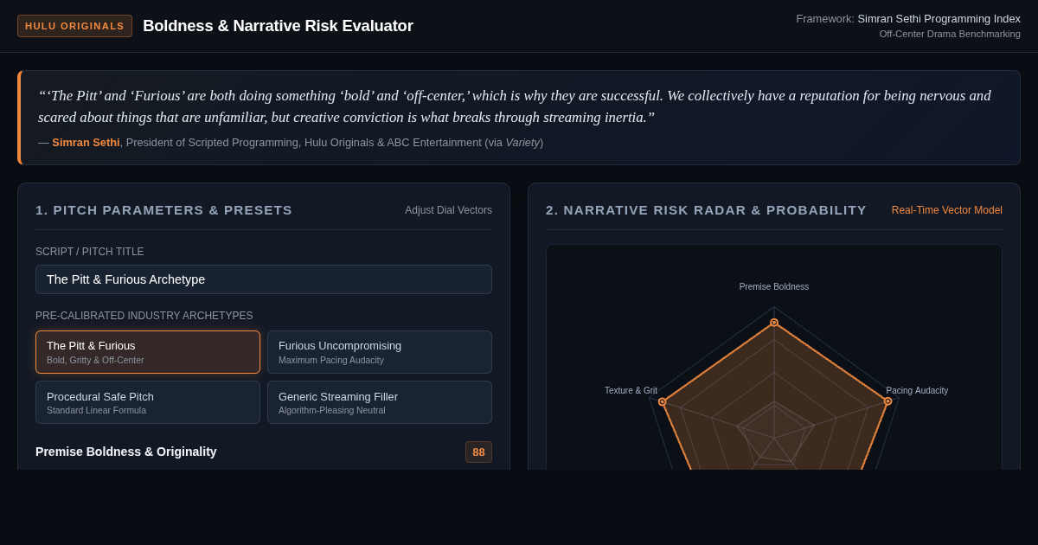Screen dimensions: 1038x545
Task: Click the Pacing Audacity radar data point
Action: click(x=887, y=401)
